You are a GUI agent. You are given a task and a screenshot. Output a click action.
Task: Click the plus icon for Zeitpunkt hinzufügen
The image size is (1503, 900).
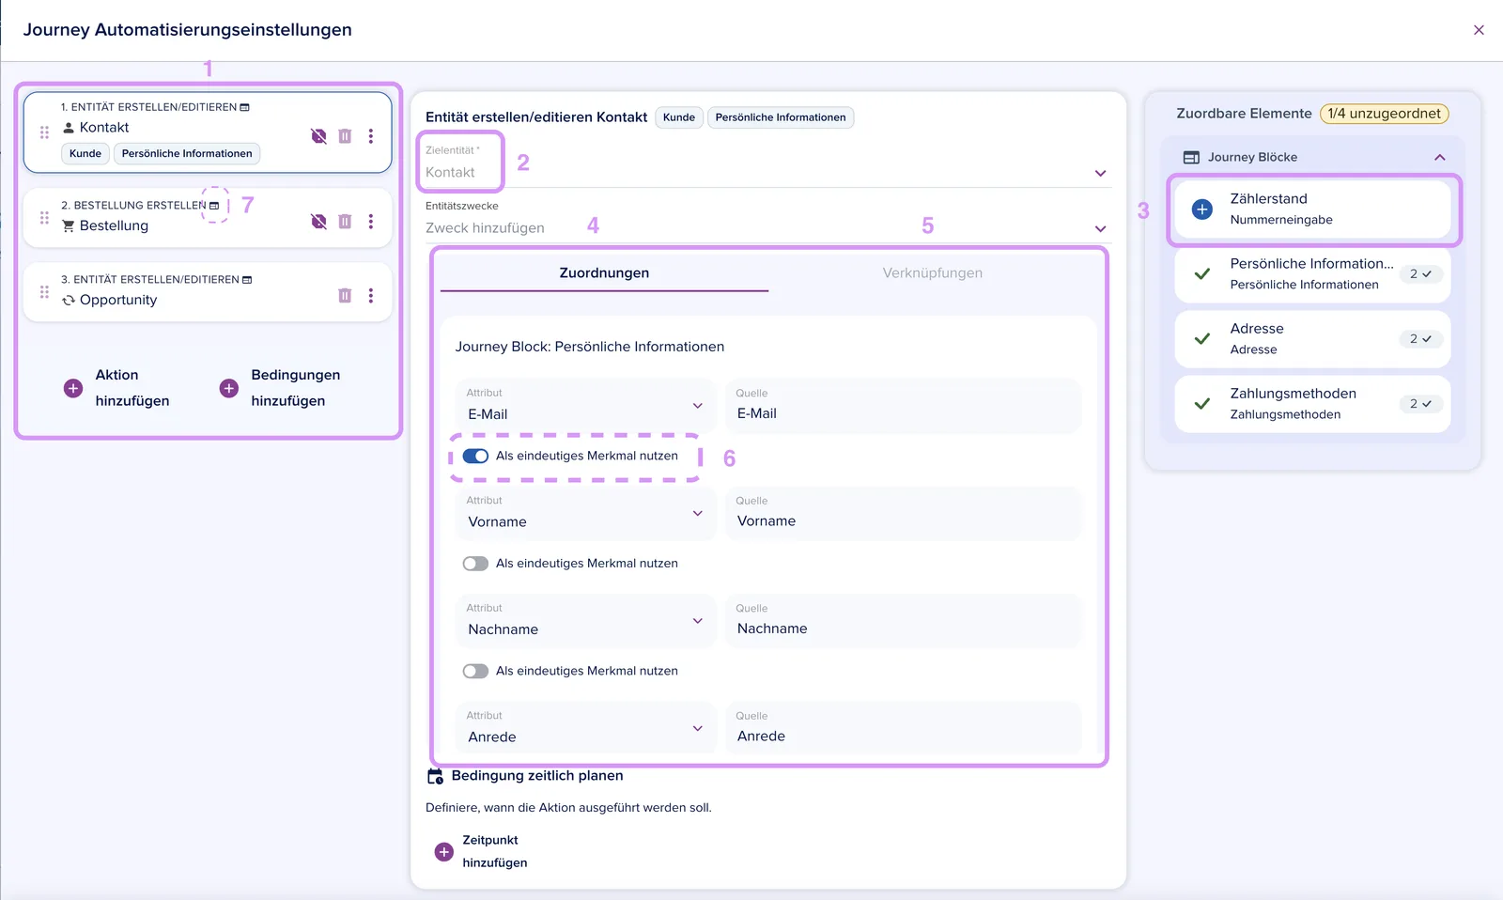click(444, 852)
